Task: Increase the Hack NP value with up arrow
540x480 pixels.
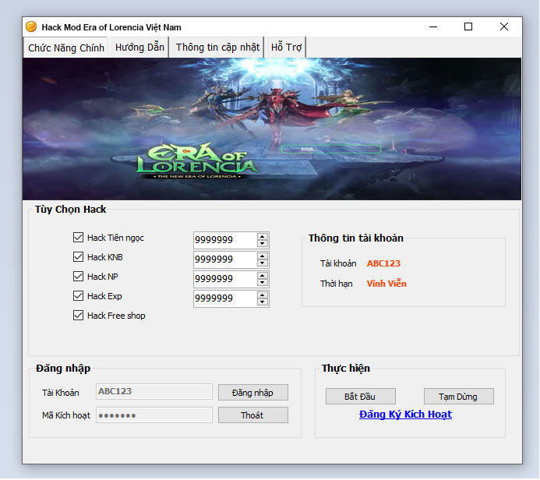Action: click(263, 276)
